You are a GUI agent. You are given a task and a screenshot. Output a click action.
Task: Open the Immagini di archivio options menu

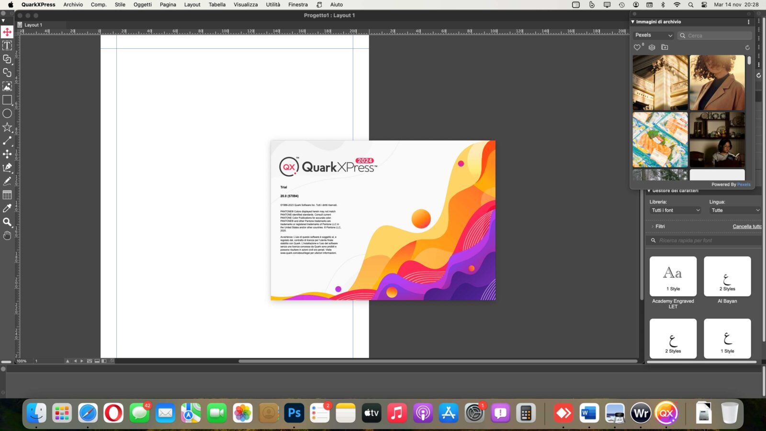pyautogui.click(x=749, y=22)
